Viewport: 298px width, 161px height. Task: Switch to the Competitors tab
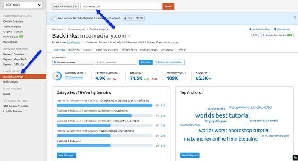(x=168, y=49)
